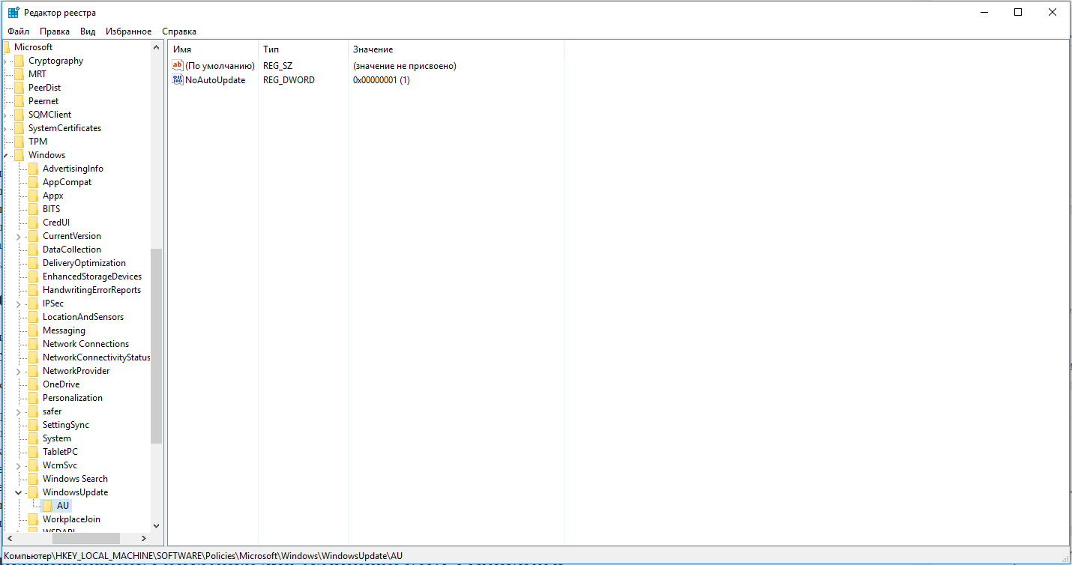Screen dimensions: 1072x565
Task: Click the tree horizontal scroll right arrow
Action: pos(144,538)
